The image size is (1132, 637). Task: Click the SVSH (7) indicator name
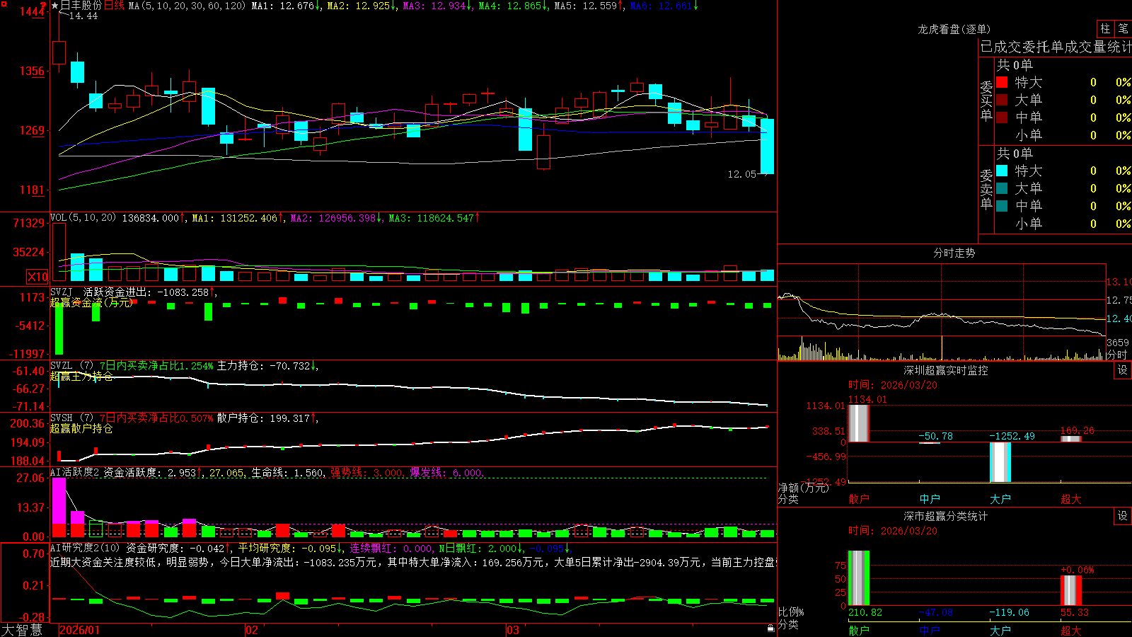click(71, 418)
